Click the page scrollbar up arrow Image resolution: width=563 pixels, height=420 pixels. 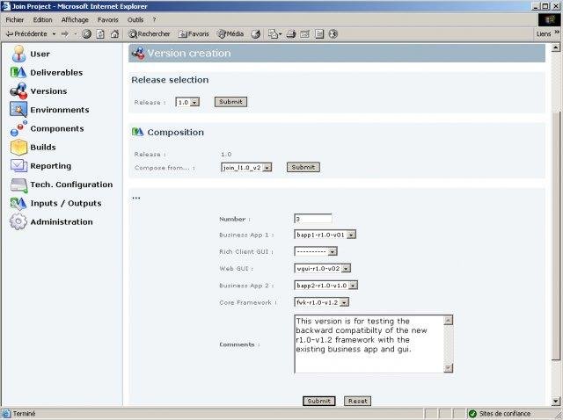coord(556,47)
